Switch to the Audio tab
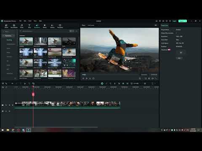Screen dimensions: 202x151 [x=22, y=26]
